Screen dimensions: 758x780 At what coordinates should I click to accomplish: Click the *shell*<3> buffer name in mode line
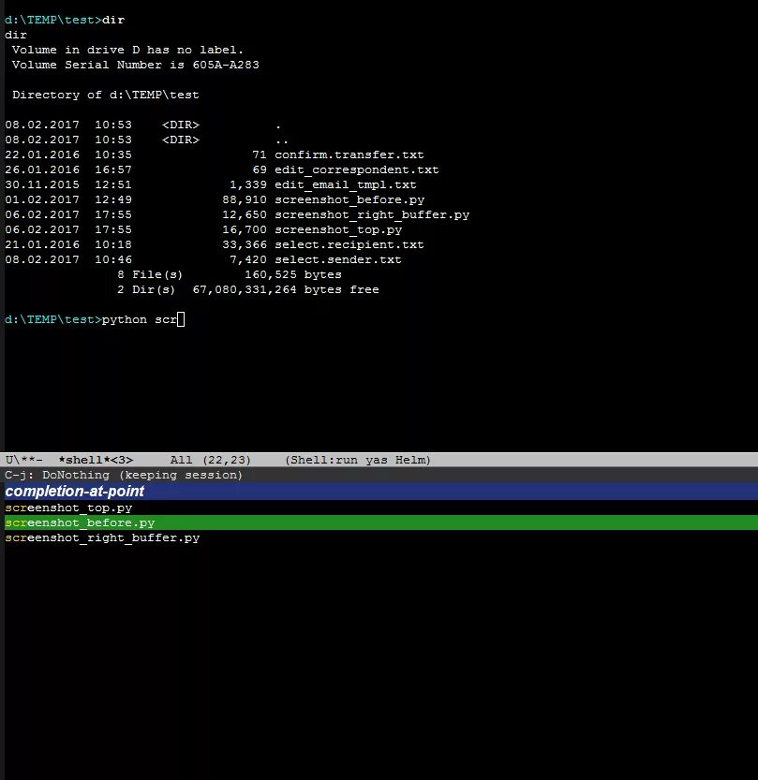(x=96, y=460)
